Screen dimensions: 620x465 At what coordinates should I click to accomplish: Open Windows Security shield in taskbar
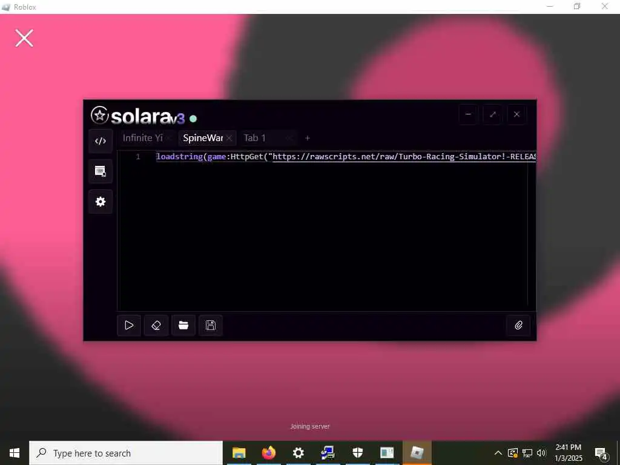coord(357,453)
